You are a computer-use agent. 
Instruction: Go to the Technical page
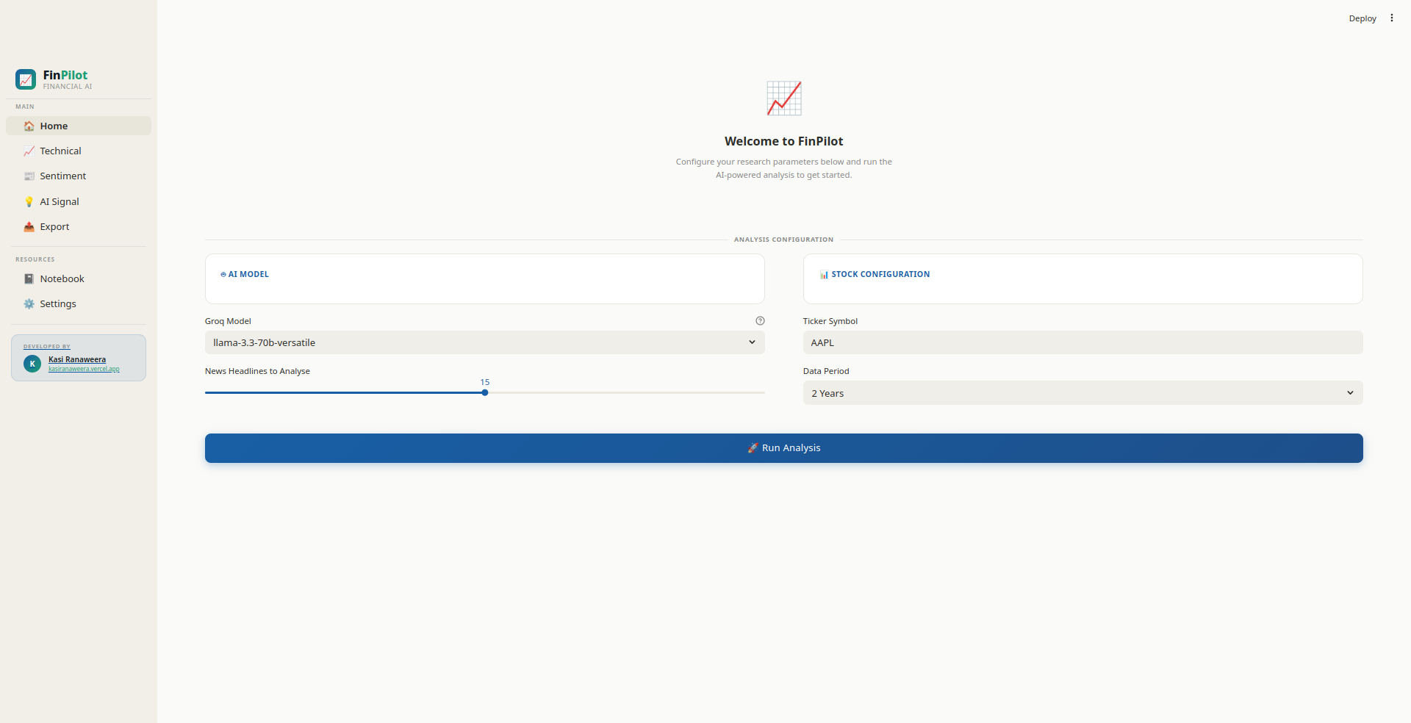pos(79,151)
